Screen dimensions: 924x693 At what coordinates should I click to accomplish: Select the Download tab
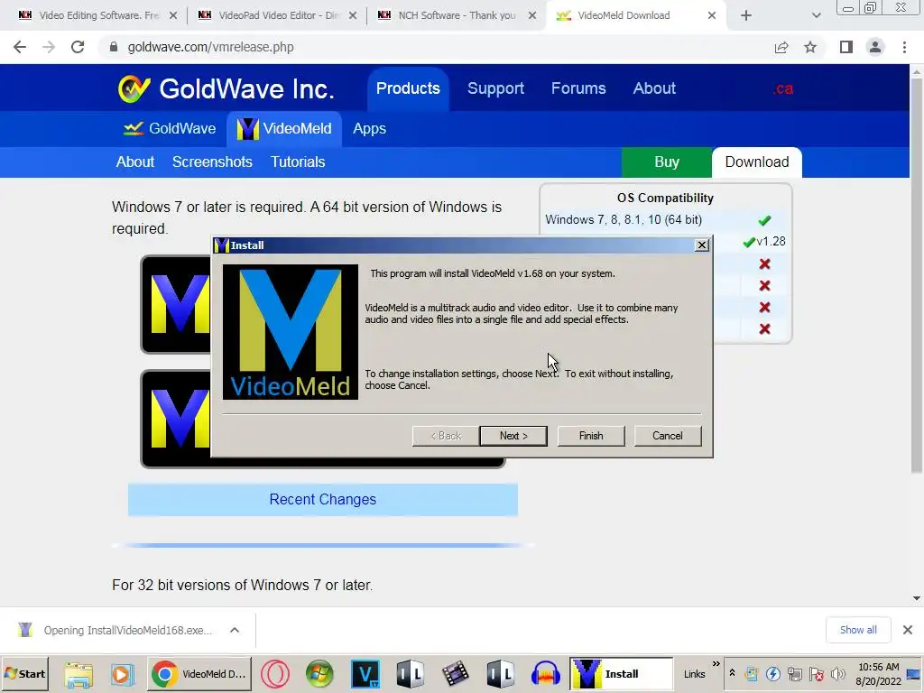[x=757, y=162]
